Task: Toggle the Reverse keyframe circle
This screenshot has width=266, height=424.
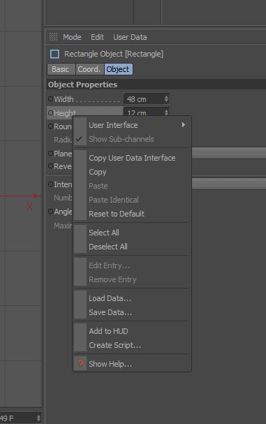Action: (x=50, y=166)
